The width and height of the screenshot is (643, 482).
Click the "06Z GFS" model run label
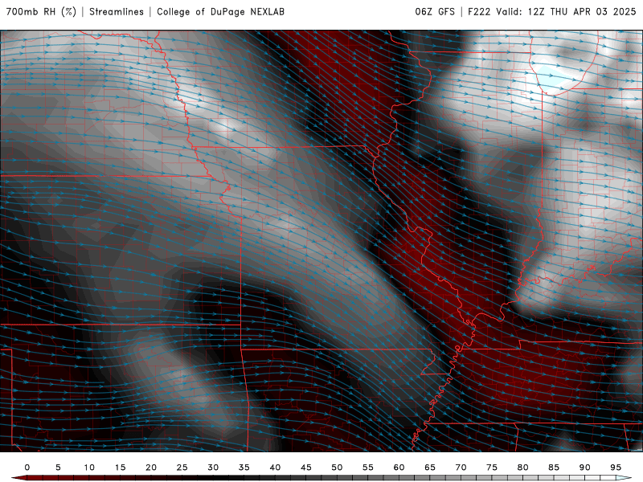435,11
